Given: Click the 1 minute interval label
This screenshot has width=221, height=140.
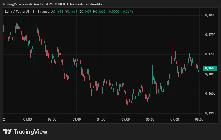Looking at the screenshot, I should click(x=33, y=12).
